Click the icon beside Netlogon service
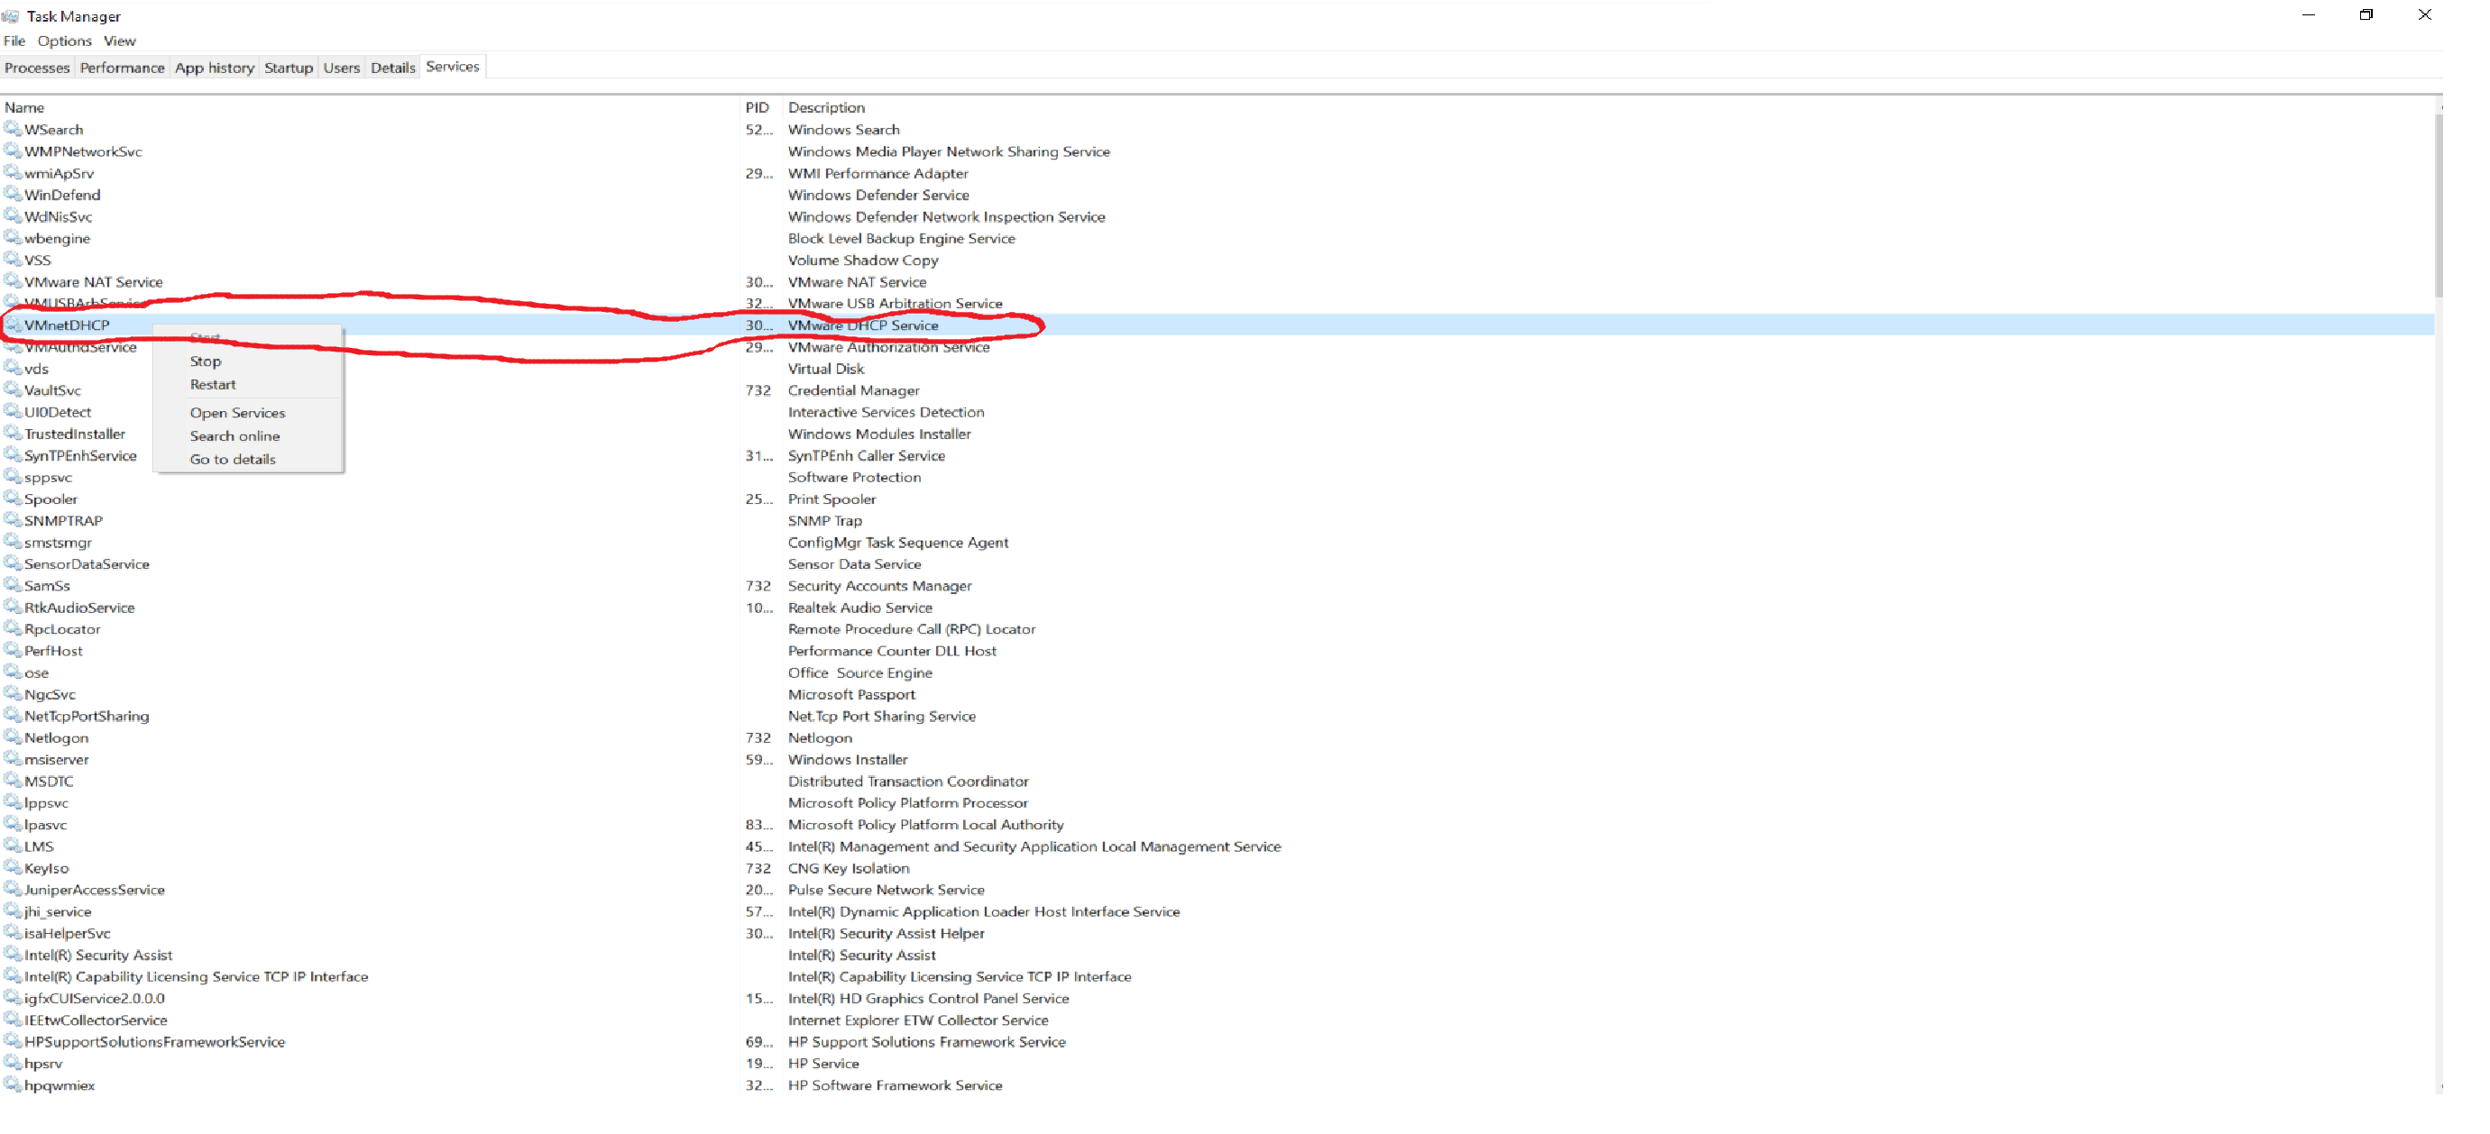Image resolution: width=2490 pixels, height=1134 pixels. click(x=13, y=737)
